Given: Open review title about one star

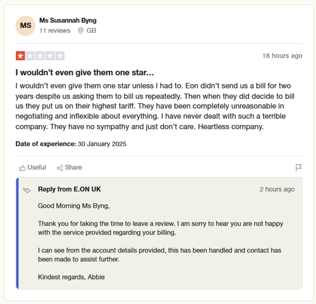Looking at the screenshot, I should click(85, 73).
